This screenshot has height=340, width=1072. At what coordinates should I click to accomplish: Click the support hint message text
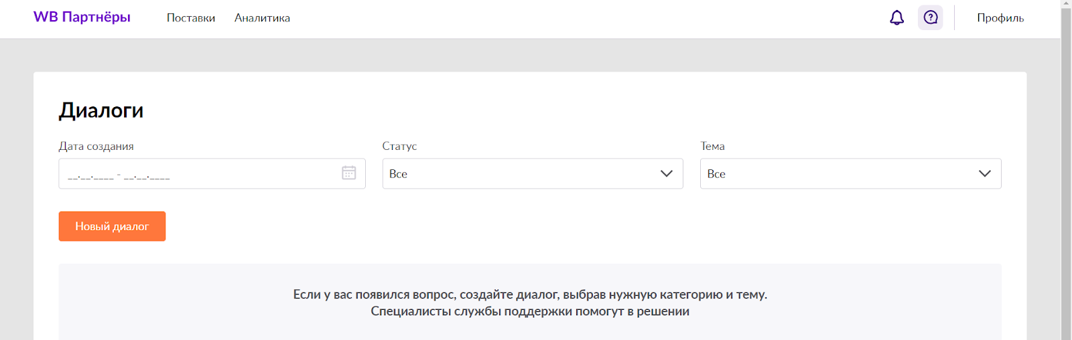530,303
